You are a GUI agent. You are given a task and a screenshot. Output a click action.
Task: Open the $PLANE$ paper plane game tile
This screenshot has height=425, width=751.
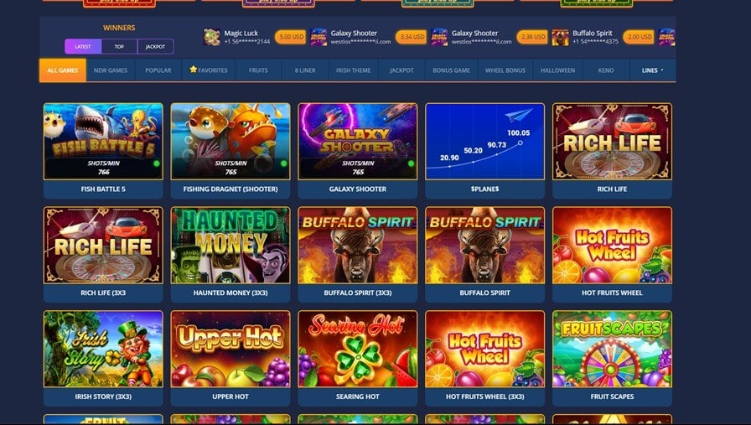484,142
